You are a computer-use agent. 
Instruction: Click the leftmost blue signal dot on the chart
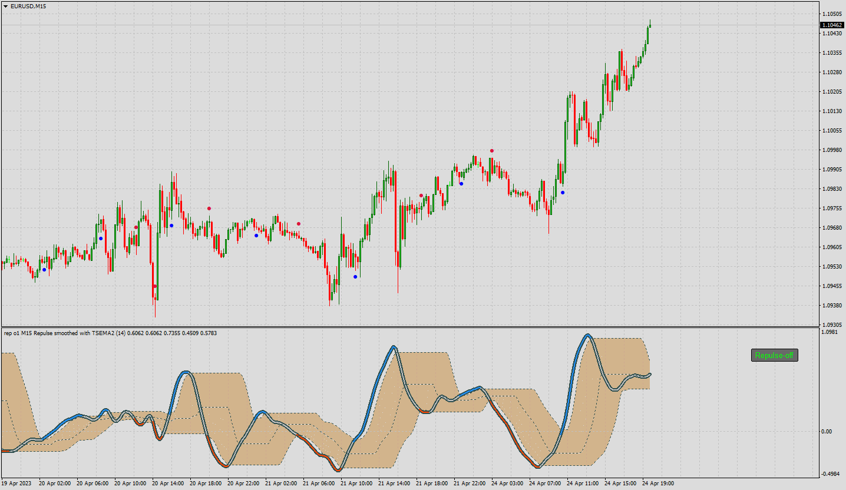[44, 270]
